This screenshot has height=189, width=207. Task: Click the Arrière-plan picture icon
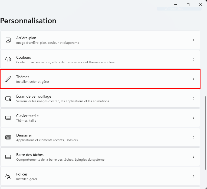tap(8, 40)
